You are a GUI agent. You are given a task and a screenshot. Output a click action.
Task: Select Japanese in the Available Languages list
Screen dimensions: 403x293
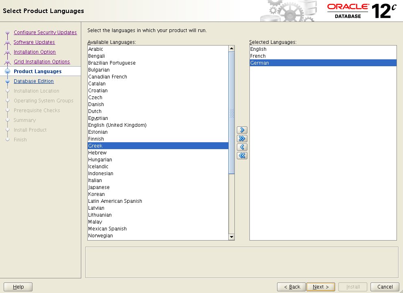pyautogui.click(x=99, y=187)
